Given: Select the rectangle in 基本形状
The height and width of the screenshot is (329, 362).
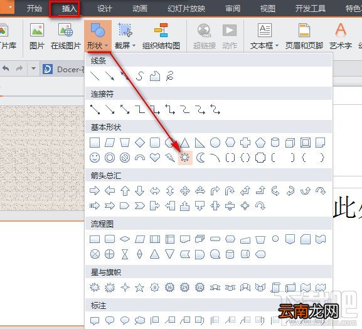Looking at the screenshot, I should click(x=95, y=143).
